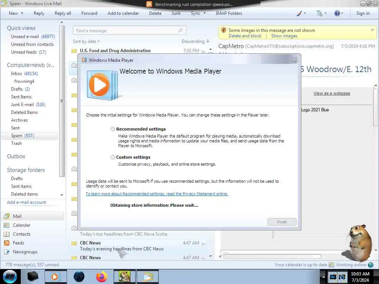Open Contacts view icon

pyautogui.click(x=7, y=234)
